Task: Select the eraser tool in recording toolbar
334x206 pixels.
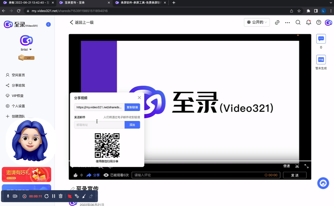Action: (x=91, y=196)
